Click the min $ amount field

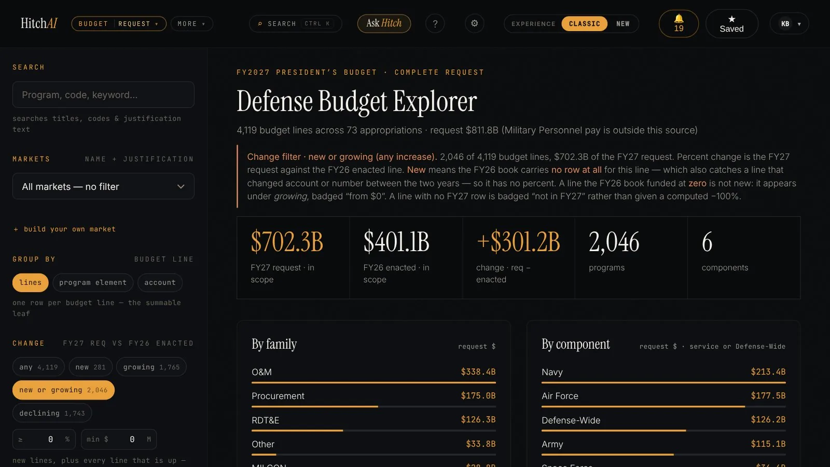pyautogui.click(x=119, y=439)
